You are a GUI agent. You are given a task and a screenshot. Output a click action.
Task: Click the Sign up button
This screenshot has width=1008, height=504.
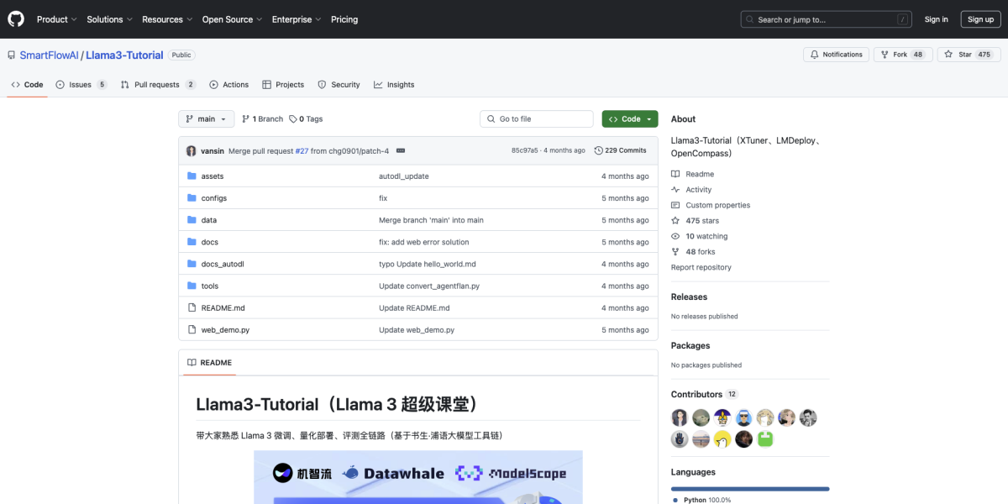click(x=980, y=18)
